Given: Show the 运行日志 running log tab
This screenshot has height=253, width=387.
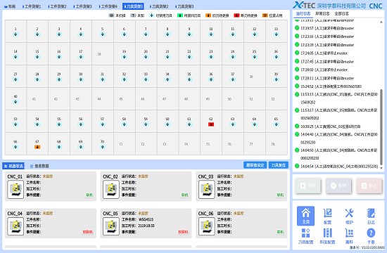Looking at the screenshot, I should click(x=303, y=14).
